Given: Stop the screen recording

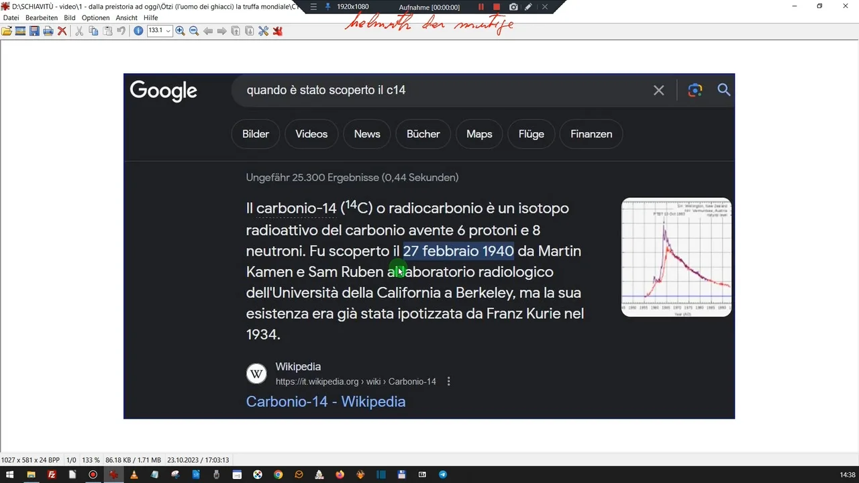Looking at the screenshot, I should pos(497,7).
